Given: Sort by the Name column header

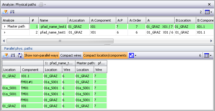Looking at the screenshot, I should click(53, 20).
